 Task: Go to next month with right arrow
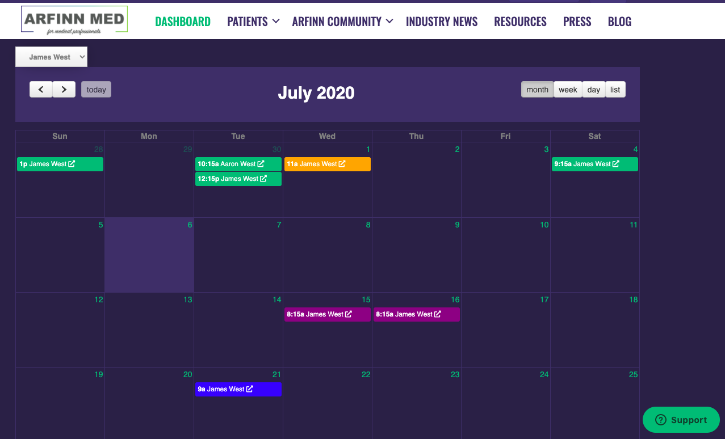pos(64,90)
